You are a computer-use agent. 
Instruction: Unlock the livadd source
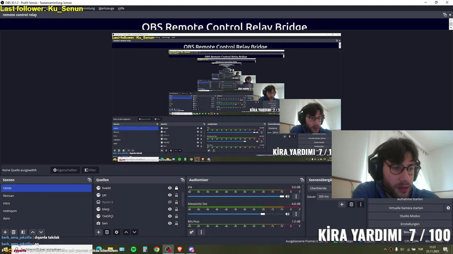tap(176, 188)
